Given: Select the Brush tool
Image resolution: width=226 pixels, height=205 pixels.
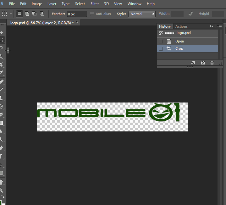Looking at the screenshot, I should [2, 90].
